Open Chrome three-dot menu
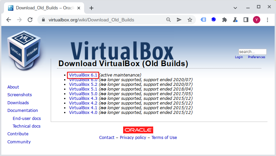 click(x=267, y=20)
